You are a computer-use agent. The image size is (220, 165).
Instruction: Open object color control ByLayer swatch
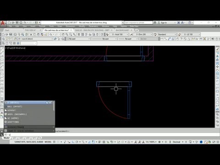79,39
